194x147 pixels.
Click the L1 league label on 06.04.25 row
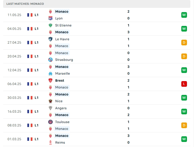click(36, 84)
